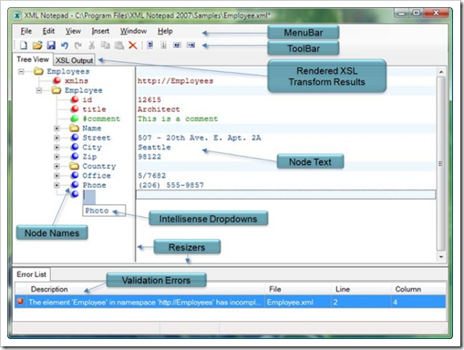Select the Tree View tab
Screen dimensions: 464x350
[33, 59]
